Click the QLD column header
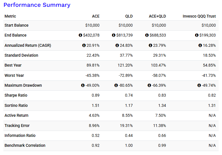Screen dimensions: 222x155 (129, 16)
